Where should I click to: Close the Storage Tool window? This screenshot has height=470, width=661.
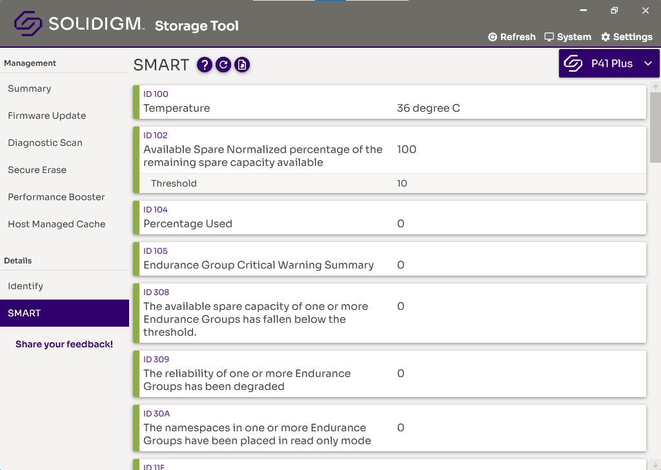(646, 10)
